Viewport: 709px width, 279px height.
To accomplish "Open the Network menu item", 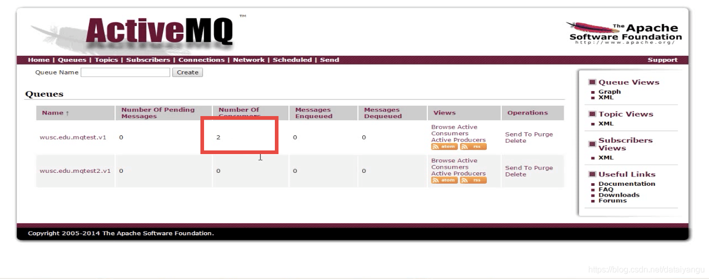I will click(x=249, y=60).
